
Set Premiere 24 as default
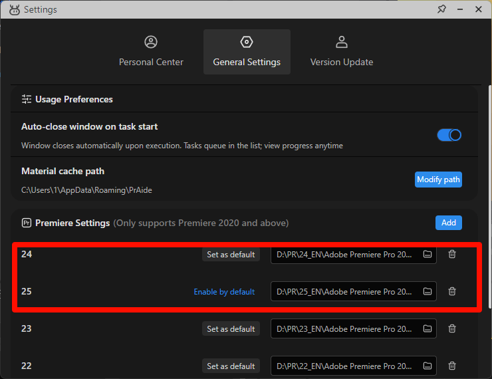coord(231,255)
